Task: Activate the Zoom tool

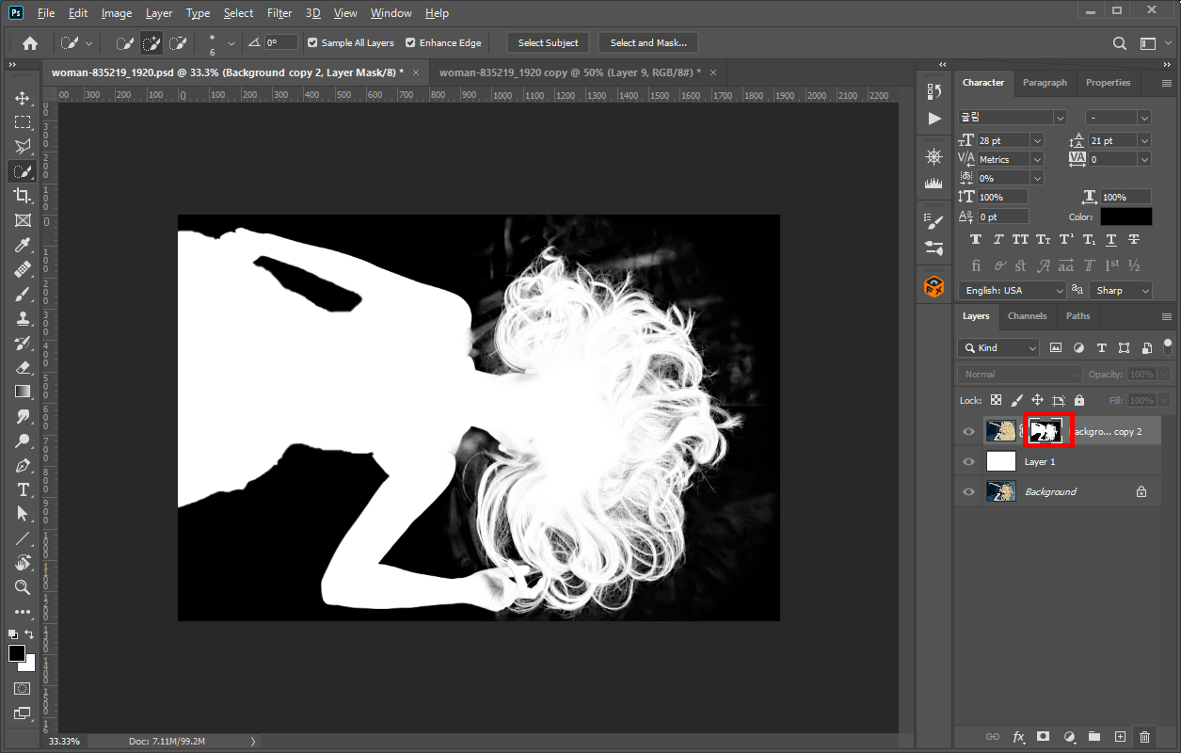Action: tap(23, 587)
